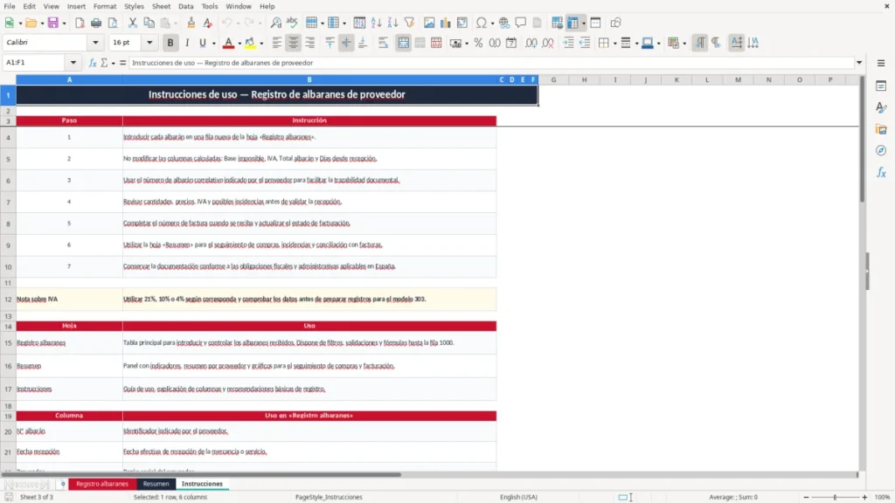Toggle Bold formatting
The image size is (895, 503).
[170, 43]
